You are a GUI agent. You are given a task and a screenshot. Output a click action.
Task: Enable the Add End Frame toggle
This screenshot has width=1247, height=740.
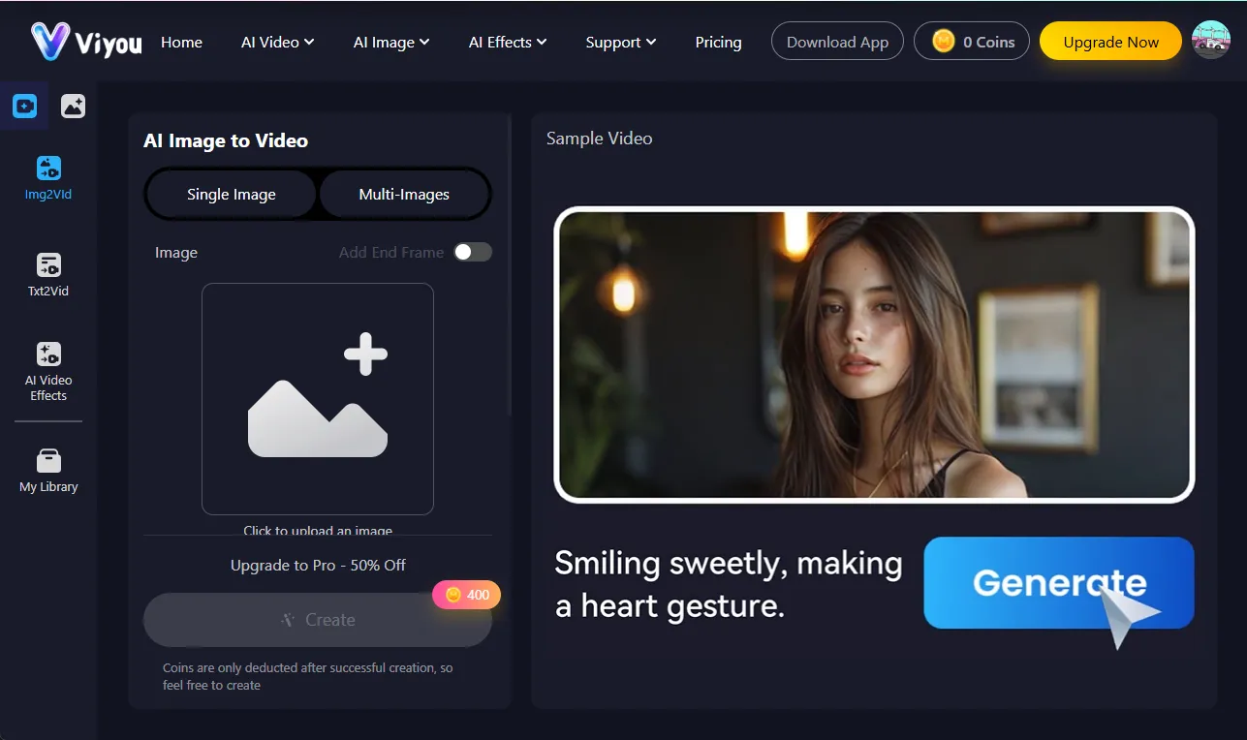click(473, 252)
